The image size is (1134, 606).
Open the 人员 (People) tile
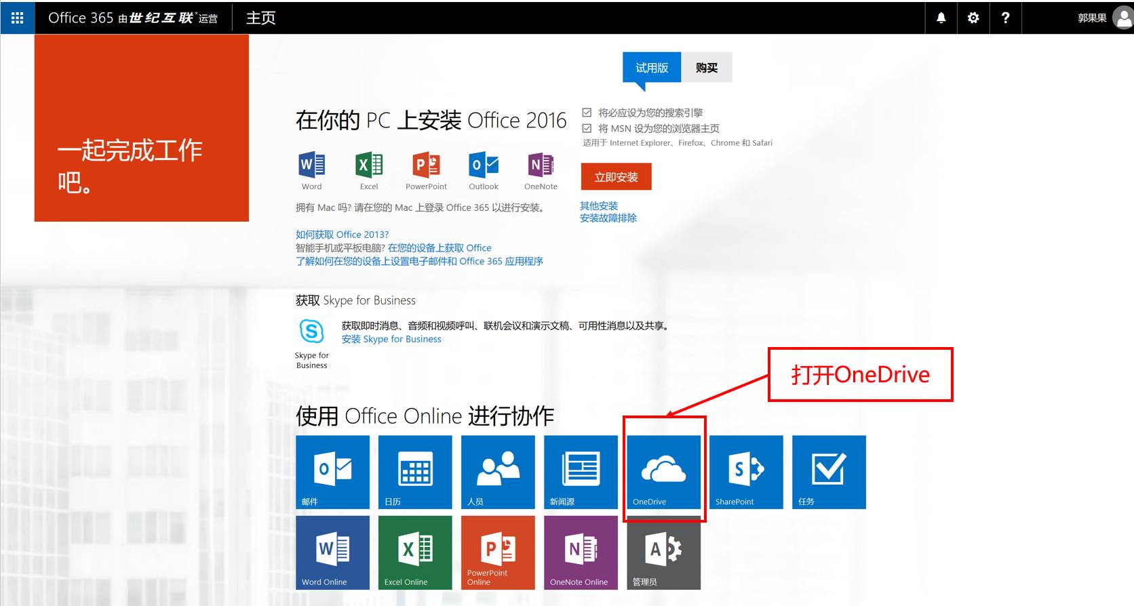pos(498,472)
